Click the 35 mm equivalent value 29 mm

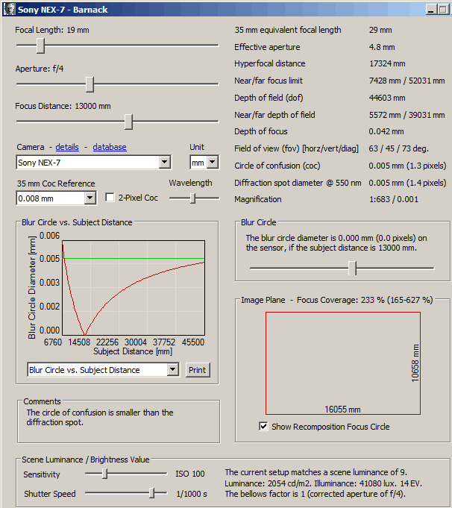pyautogui.click(x=380, y=30)
